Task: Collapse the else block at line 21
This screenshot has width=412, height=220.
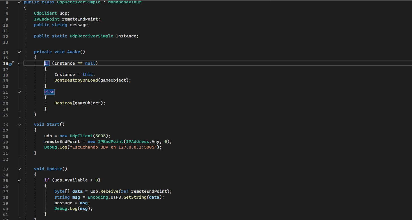Action: point(19,92)
